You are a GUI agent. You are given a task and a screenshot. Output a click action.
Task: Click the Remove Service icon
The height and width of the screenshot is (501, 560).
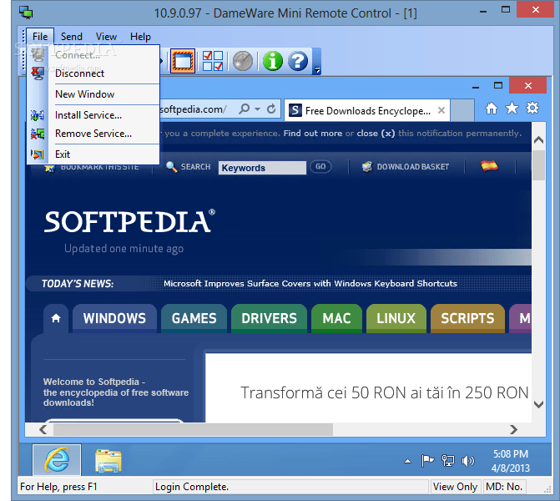pos(38,134)
